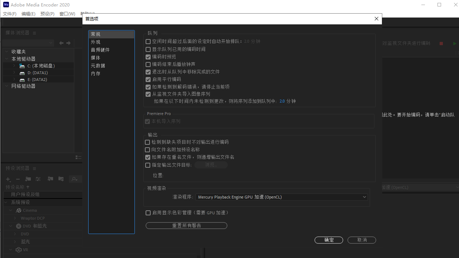Switch to the 外观 preferences category
The image size is (459, 258).
[x=95, y=42]
